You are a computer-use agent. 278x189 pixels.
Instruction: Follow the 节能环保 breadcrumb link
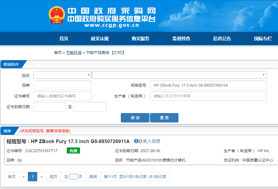click(74, 53)
